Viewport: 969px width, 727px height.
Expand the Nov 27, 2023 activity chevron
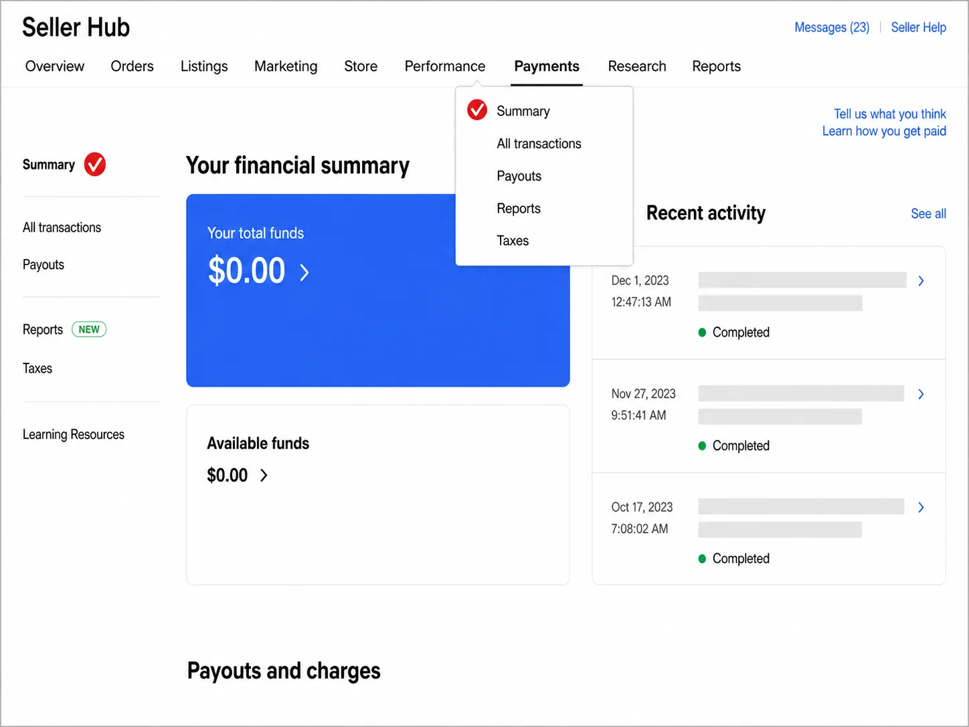click(x=921, y=394)
